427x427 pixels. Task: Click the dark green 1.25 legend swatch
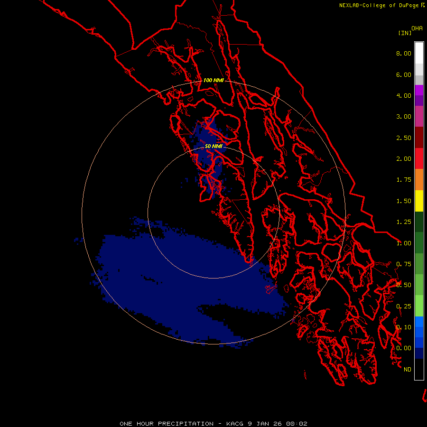[x=419, y=222]
